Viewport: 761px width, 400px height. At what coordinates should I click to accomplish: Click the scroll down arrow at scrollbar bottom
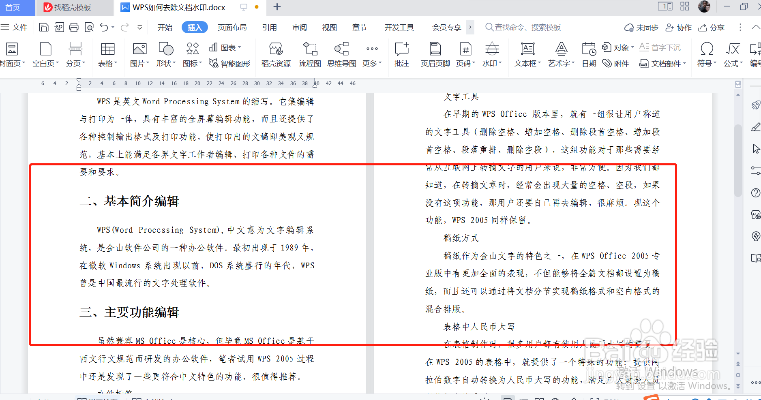point(738,354)
